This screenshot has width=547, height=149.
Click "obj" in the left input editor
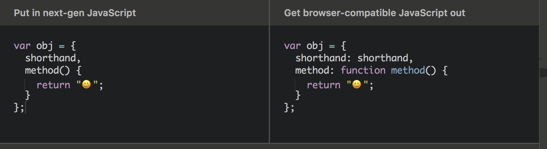click(x=44, y=46)
